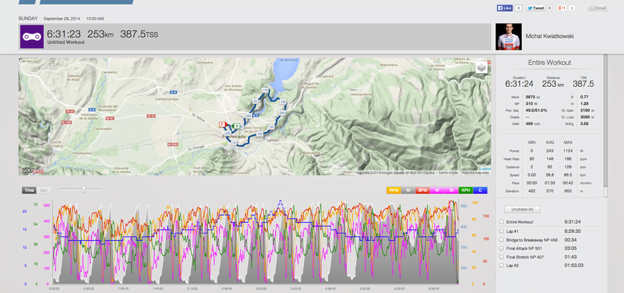The width and height of the screenshot is (624, 293).
Task: Open the map layers selector icon
Action: (x=481, y=67)
